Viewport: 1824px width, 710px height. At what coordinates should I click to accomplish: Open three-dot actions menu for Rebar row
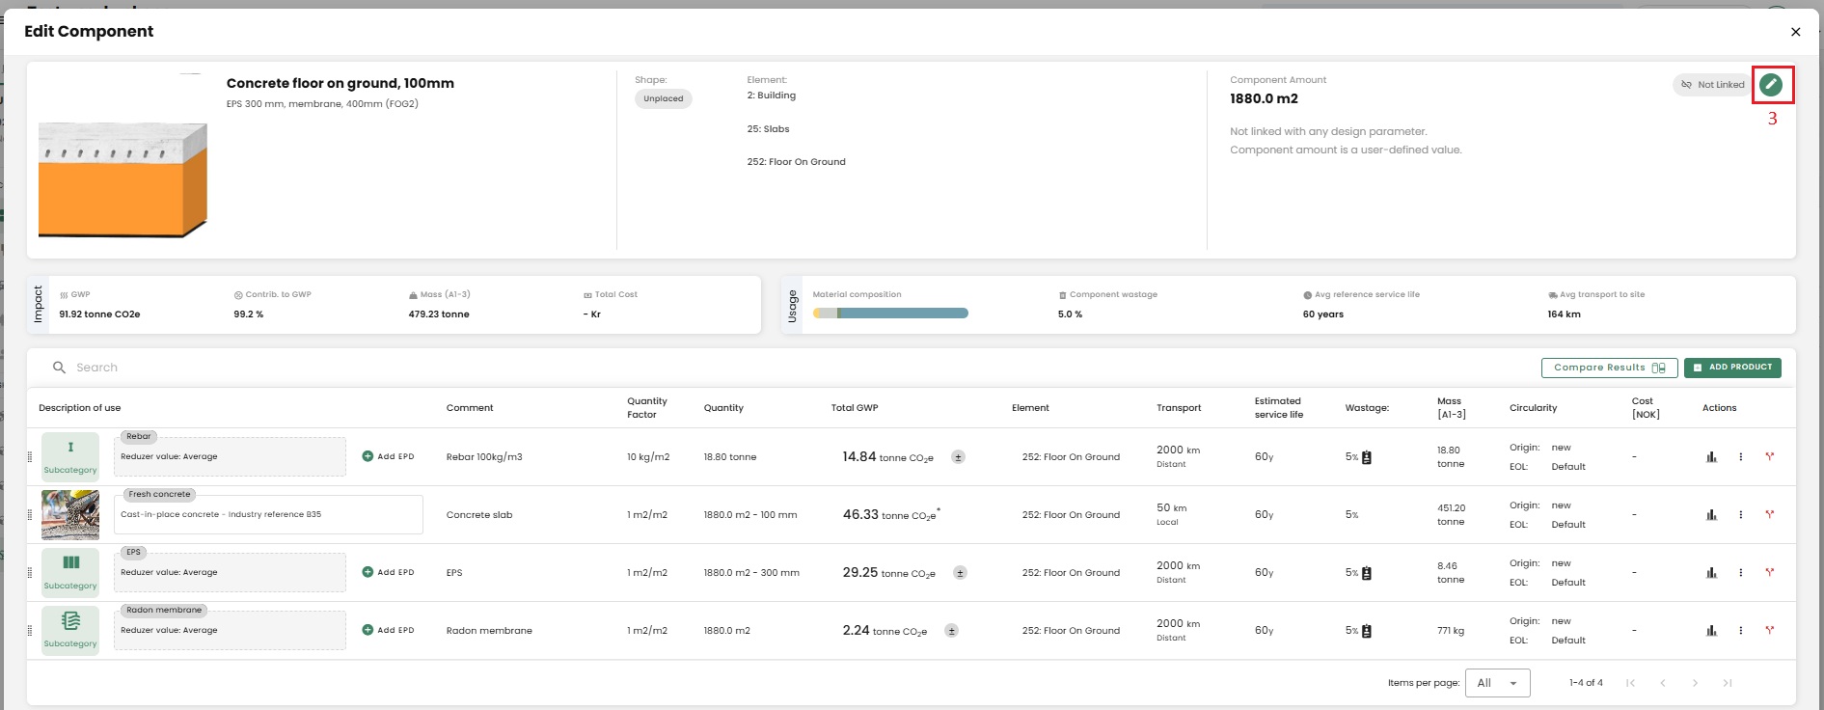tap(1740, 457)
